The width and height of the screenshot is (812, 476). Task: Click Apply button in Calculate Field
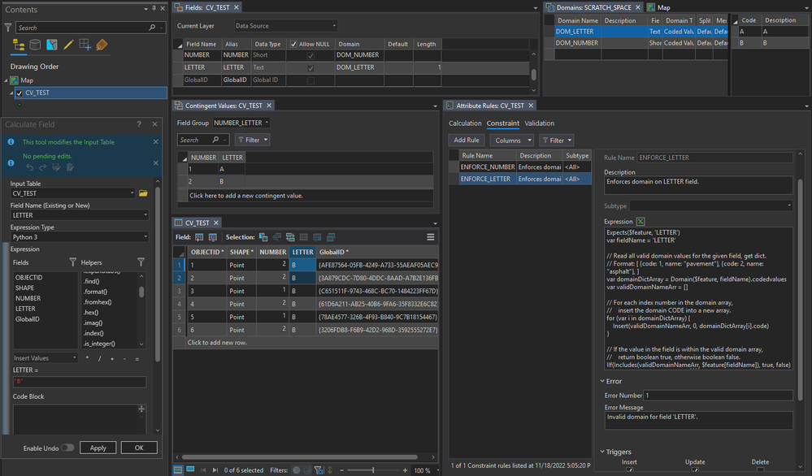[x=98, y=448]
